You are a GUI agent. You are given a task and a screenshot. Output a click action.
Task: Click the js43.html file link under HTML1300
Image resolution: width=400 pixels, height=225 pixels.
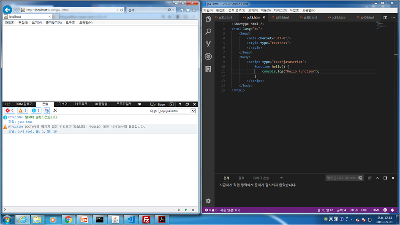click(25, 122)
